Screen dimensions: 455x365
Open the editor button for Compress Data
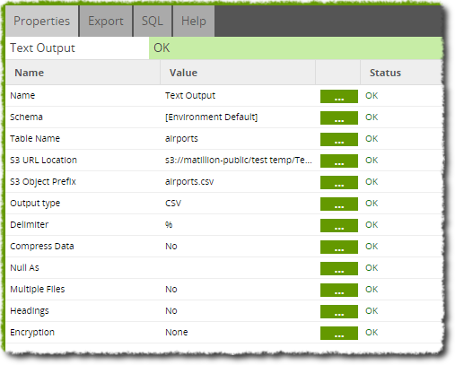339,247
